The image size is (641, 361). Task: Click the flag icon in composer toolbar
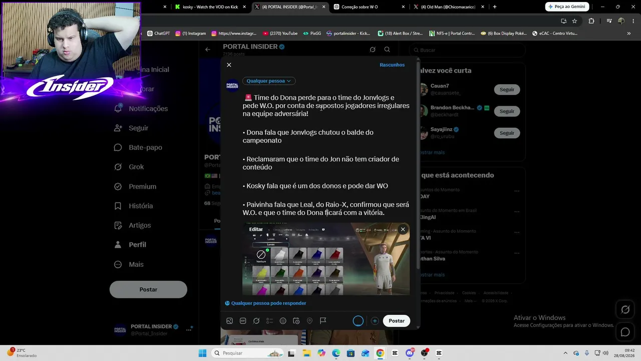point(323,321)
